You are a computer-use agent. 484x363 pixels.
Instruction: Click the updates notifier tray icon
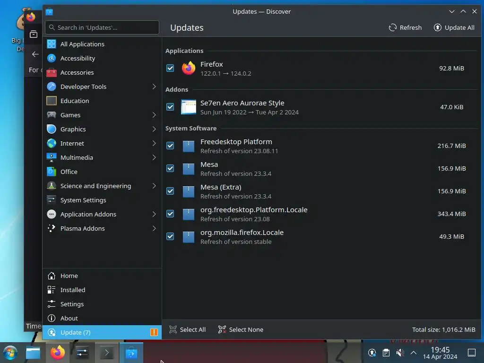pyautogui.click(x=372, y=353)
